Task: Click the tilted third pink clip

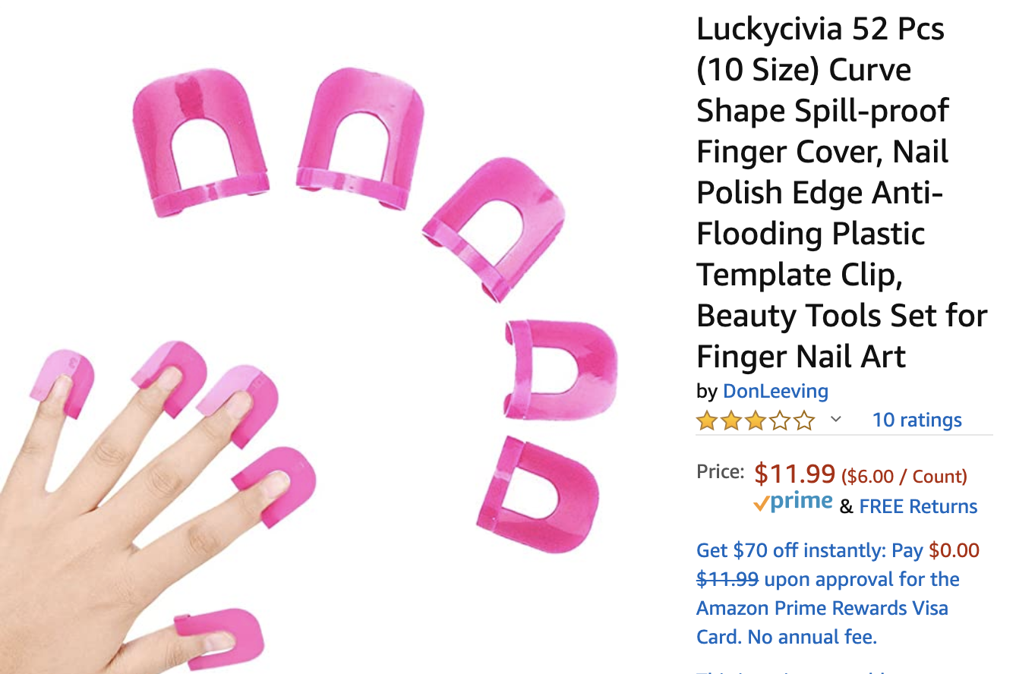Action: click(494, 229)
